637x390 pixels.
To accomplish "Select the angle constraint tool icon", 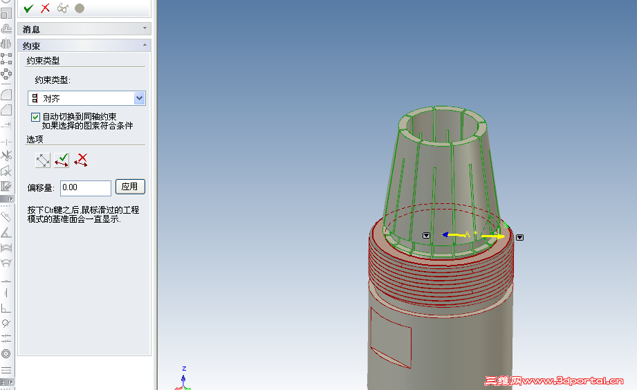I will point(6,233).
